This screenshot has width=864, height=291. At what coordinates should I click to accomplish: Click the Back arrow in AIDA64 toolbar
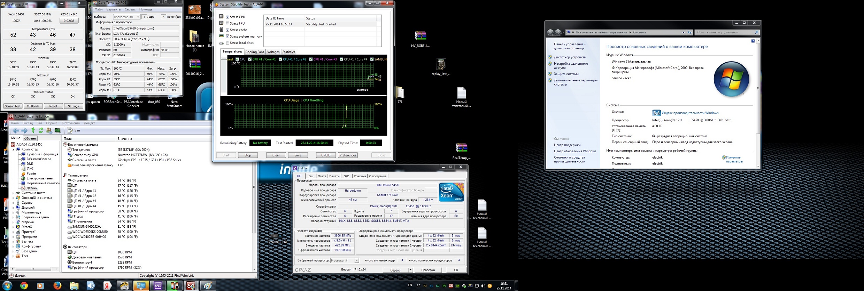(16, 131)
